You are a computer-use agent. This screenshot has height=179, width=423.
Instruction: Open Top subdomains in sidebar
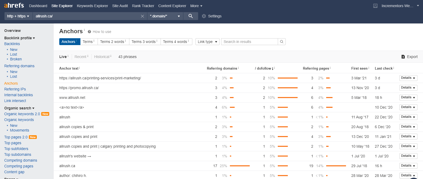(x=18, y=154)
